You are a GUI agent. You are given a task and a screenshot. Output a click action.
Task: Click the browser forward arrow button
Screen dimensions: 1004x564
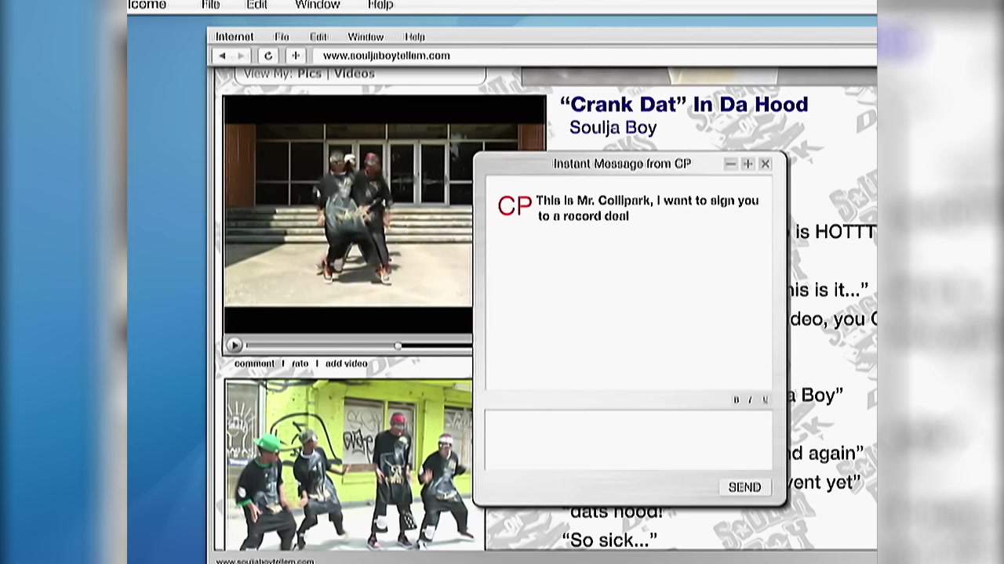point(242,56)
